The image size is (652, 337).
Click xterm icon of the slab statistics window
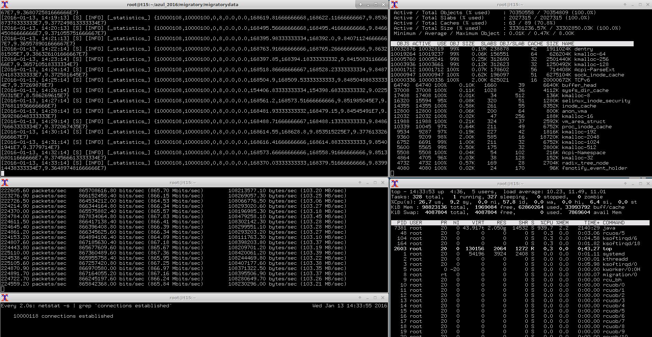tap(395, 4)
